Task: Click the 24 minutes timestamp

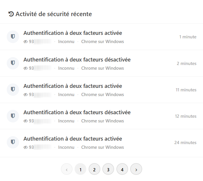Action: click(185, 143)
